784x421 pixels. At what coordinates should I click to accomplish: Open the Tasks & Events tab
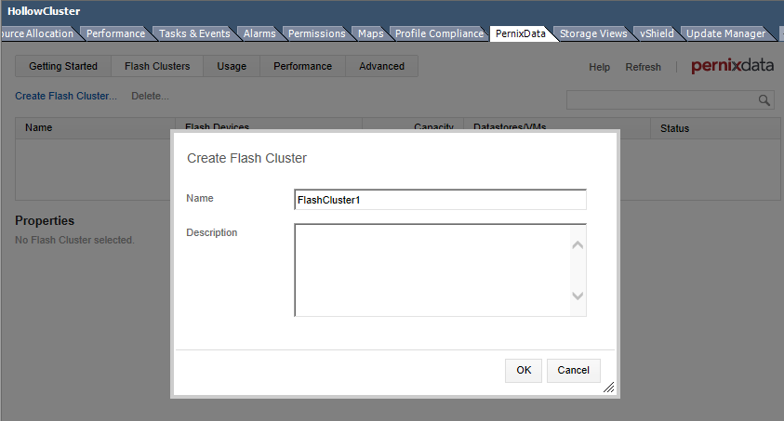193,33
